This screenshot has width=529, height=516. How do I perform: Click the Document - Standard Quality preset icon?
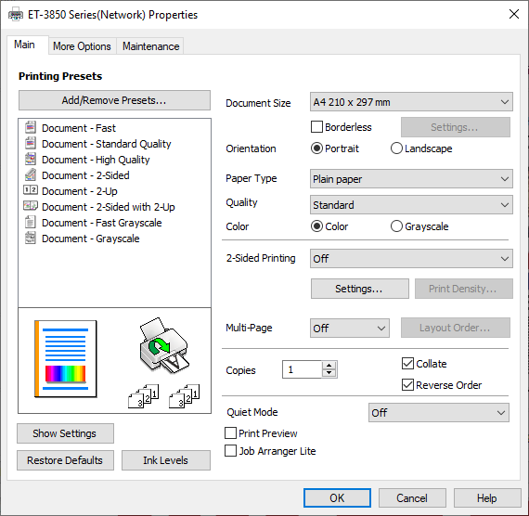coord(31,143)
